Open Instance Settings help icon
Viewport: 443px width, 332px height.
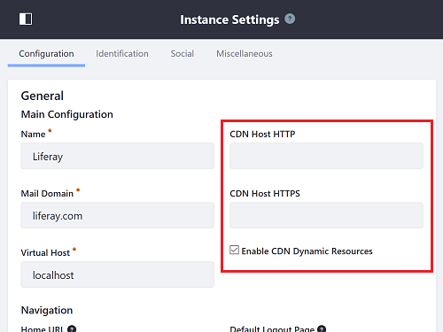pyautogui.click(x=290, y=19)
